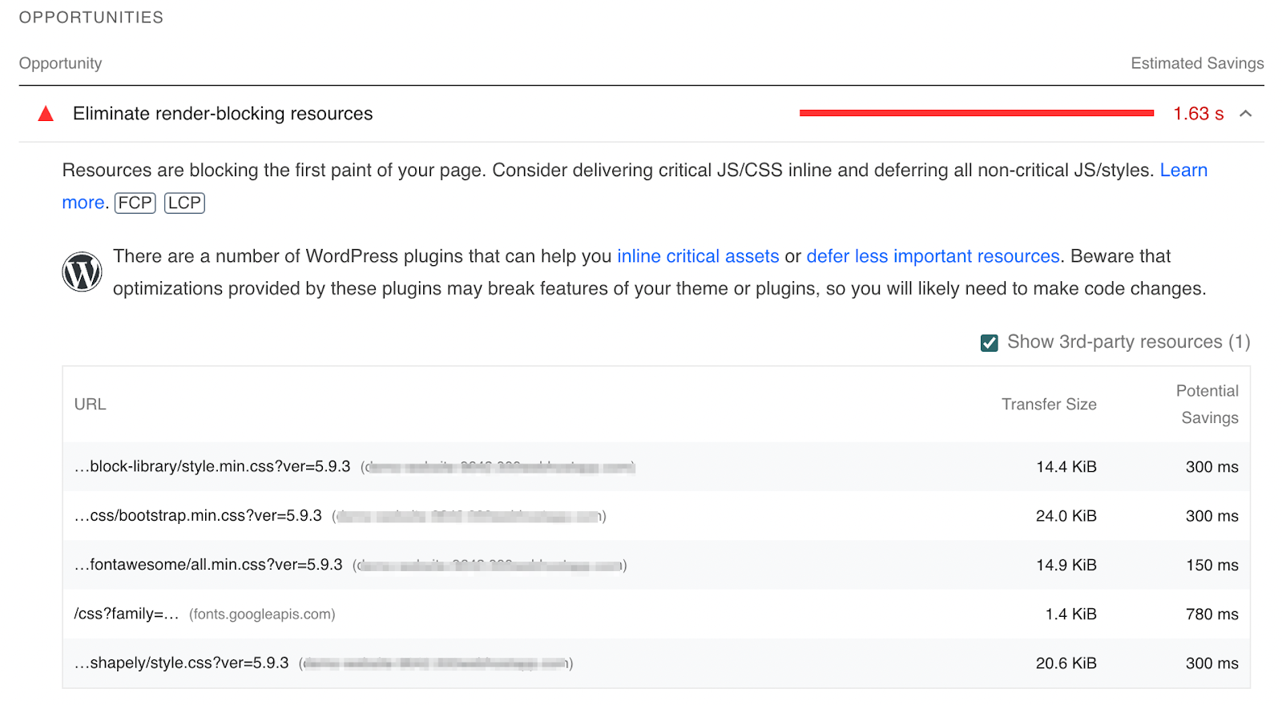Click the Potential Savings column header
Image resolution: width=1282 pixels, height=705 pixels.
pos(1209,405)
